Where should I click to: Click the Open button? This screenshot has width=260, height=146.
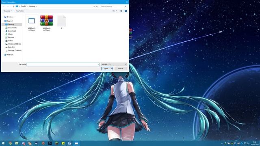[106, 69]
